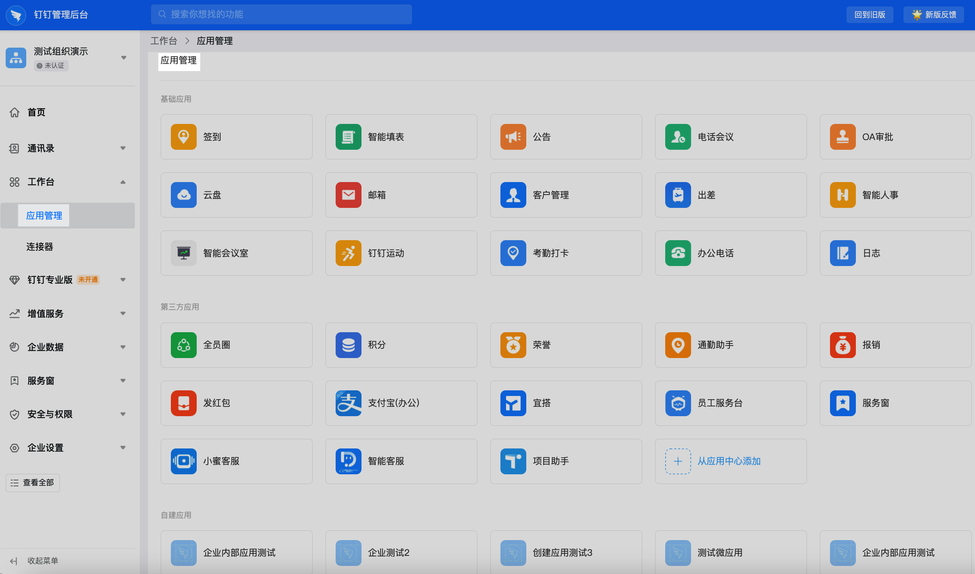This screenshot has width=975, height=574.
Task: Click the 考勤打卡 attendance icon
Action: click(x=513, y=253)
